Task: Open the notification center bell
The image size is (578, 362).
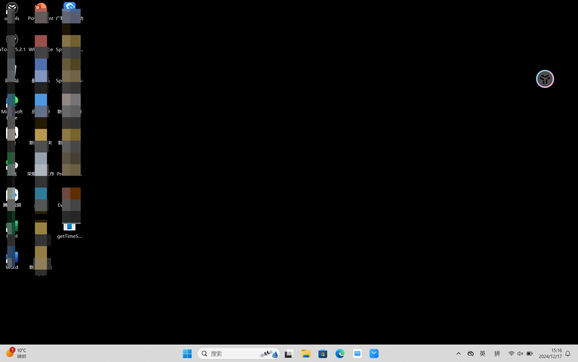Action: (568, 354)
